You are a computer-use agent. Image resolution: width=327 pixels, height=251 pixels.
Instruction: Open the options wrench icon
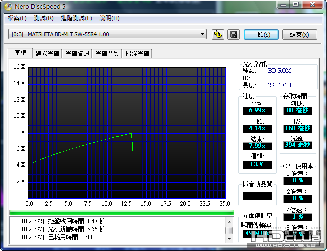[x=218, y=34]
